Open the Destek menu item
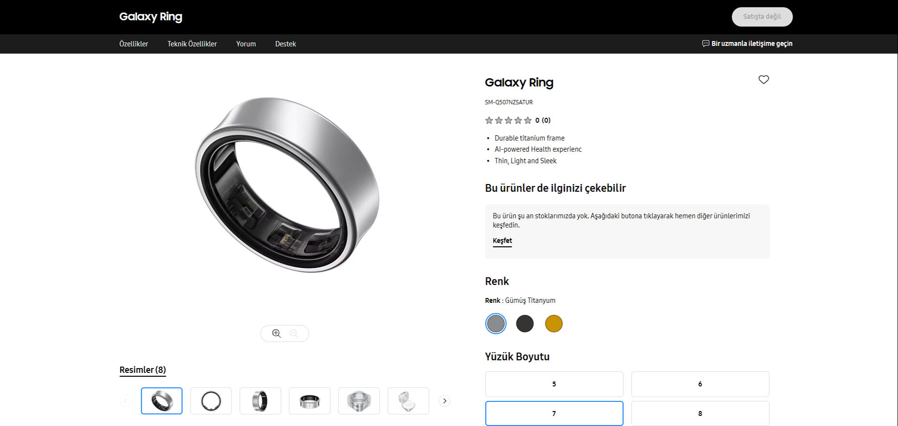The image size is (898, 426). (x=285, y=43)
